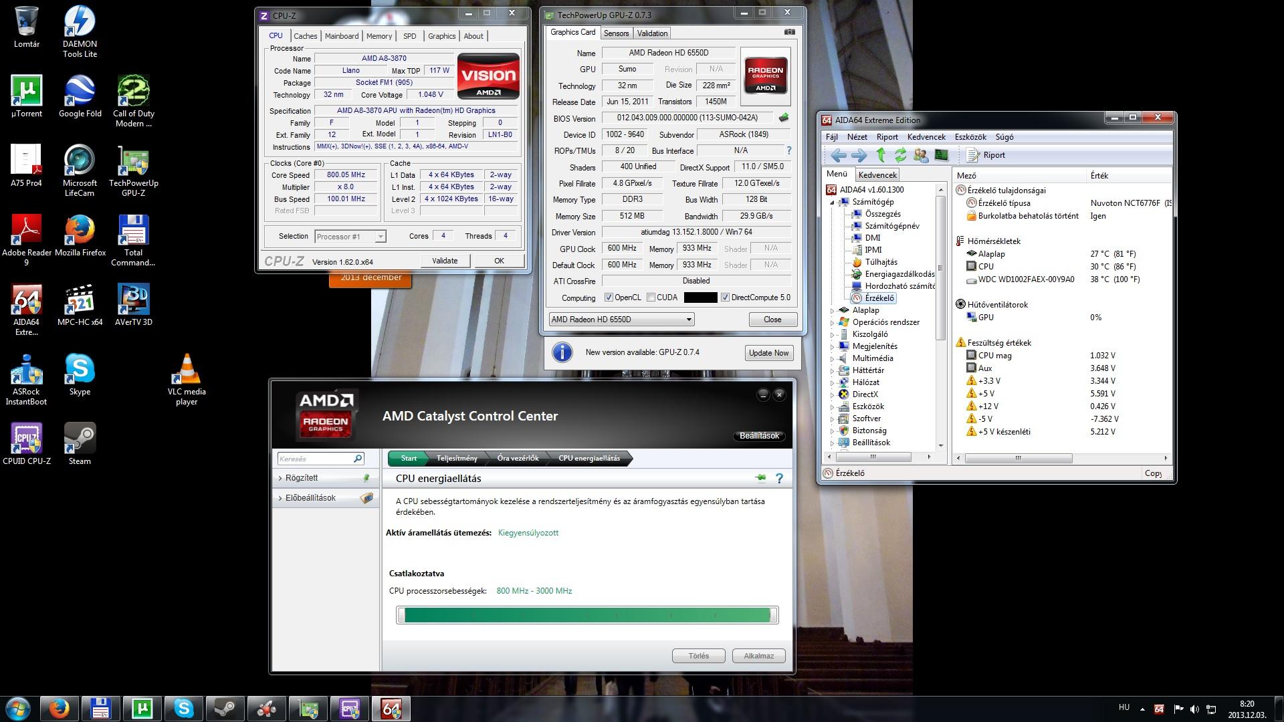The width and height of the screenshot is (1284, 722).
Task: Open the uTorrent icon on the taskbar
Action: click(142, 709)
